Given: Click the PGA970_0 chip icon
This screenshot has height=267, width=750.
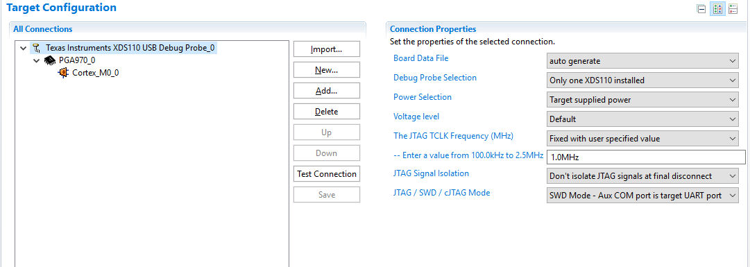Looking at the screenshot, I should pyautogui.click(x=50, y=60).
